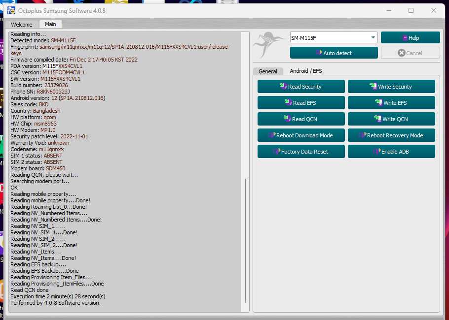Viewport: 449px width, 320px height.
Task: Start Read QCN operation
Action: click(301, 119)
